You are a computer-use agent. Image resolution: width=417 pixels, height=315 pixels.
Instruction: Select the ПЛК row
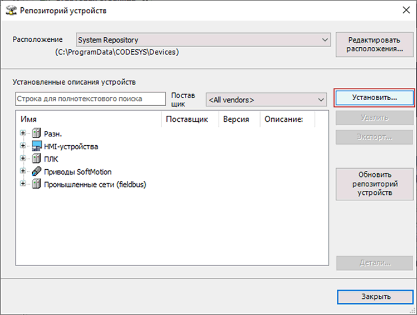(x=51, y=159)
